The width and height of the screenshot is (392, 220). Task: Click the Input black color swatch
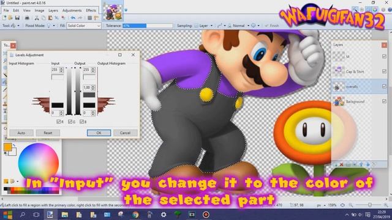click(x=57, y=105)
